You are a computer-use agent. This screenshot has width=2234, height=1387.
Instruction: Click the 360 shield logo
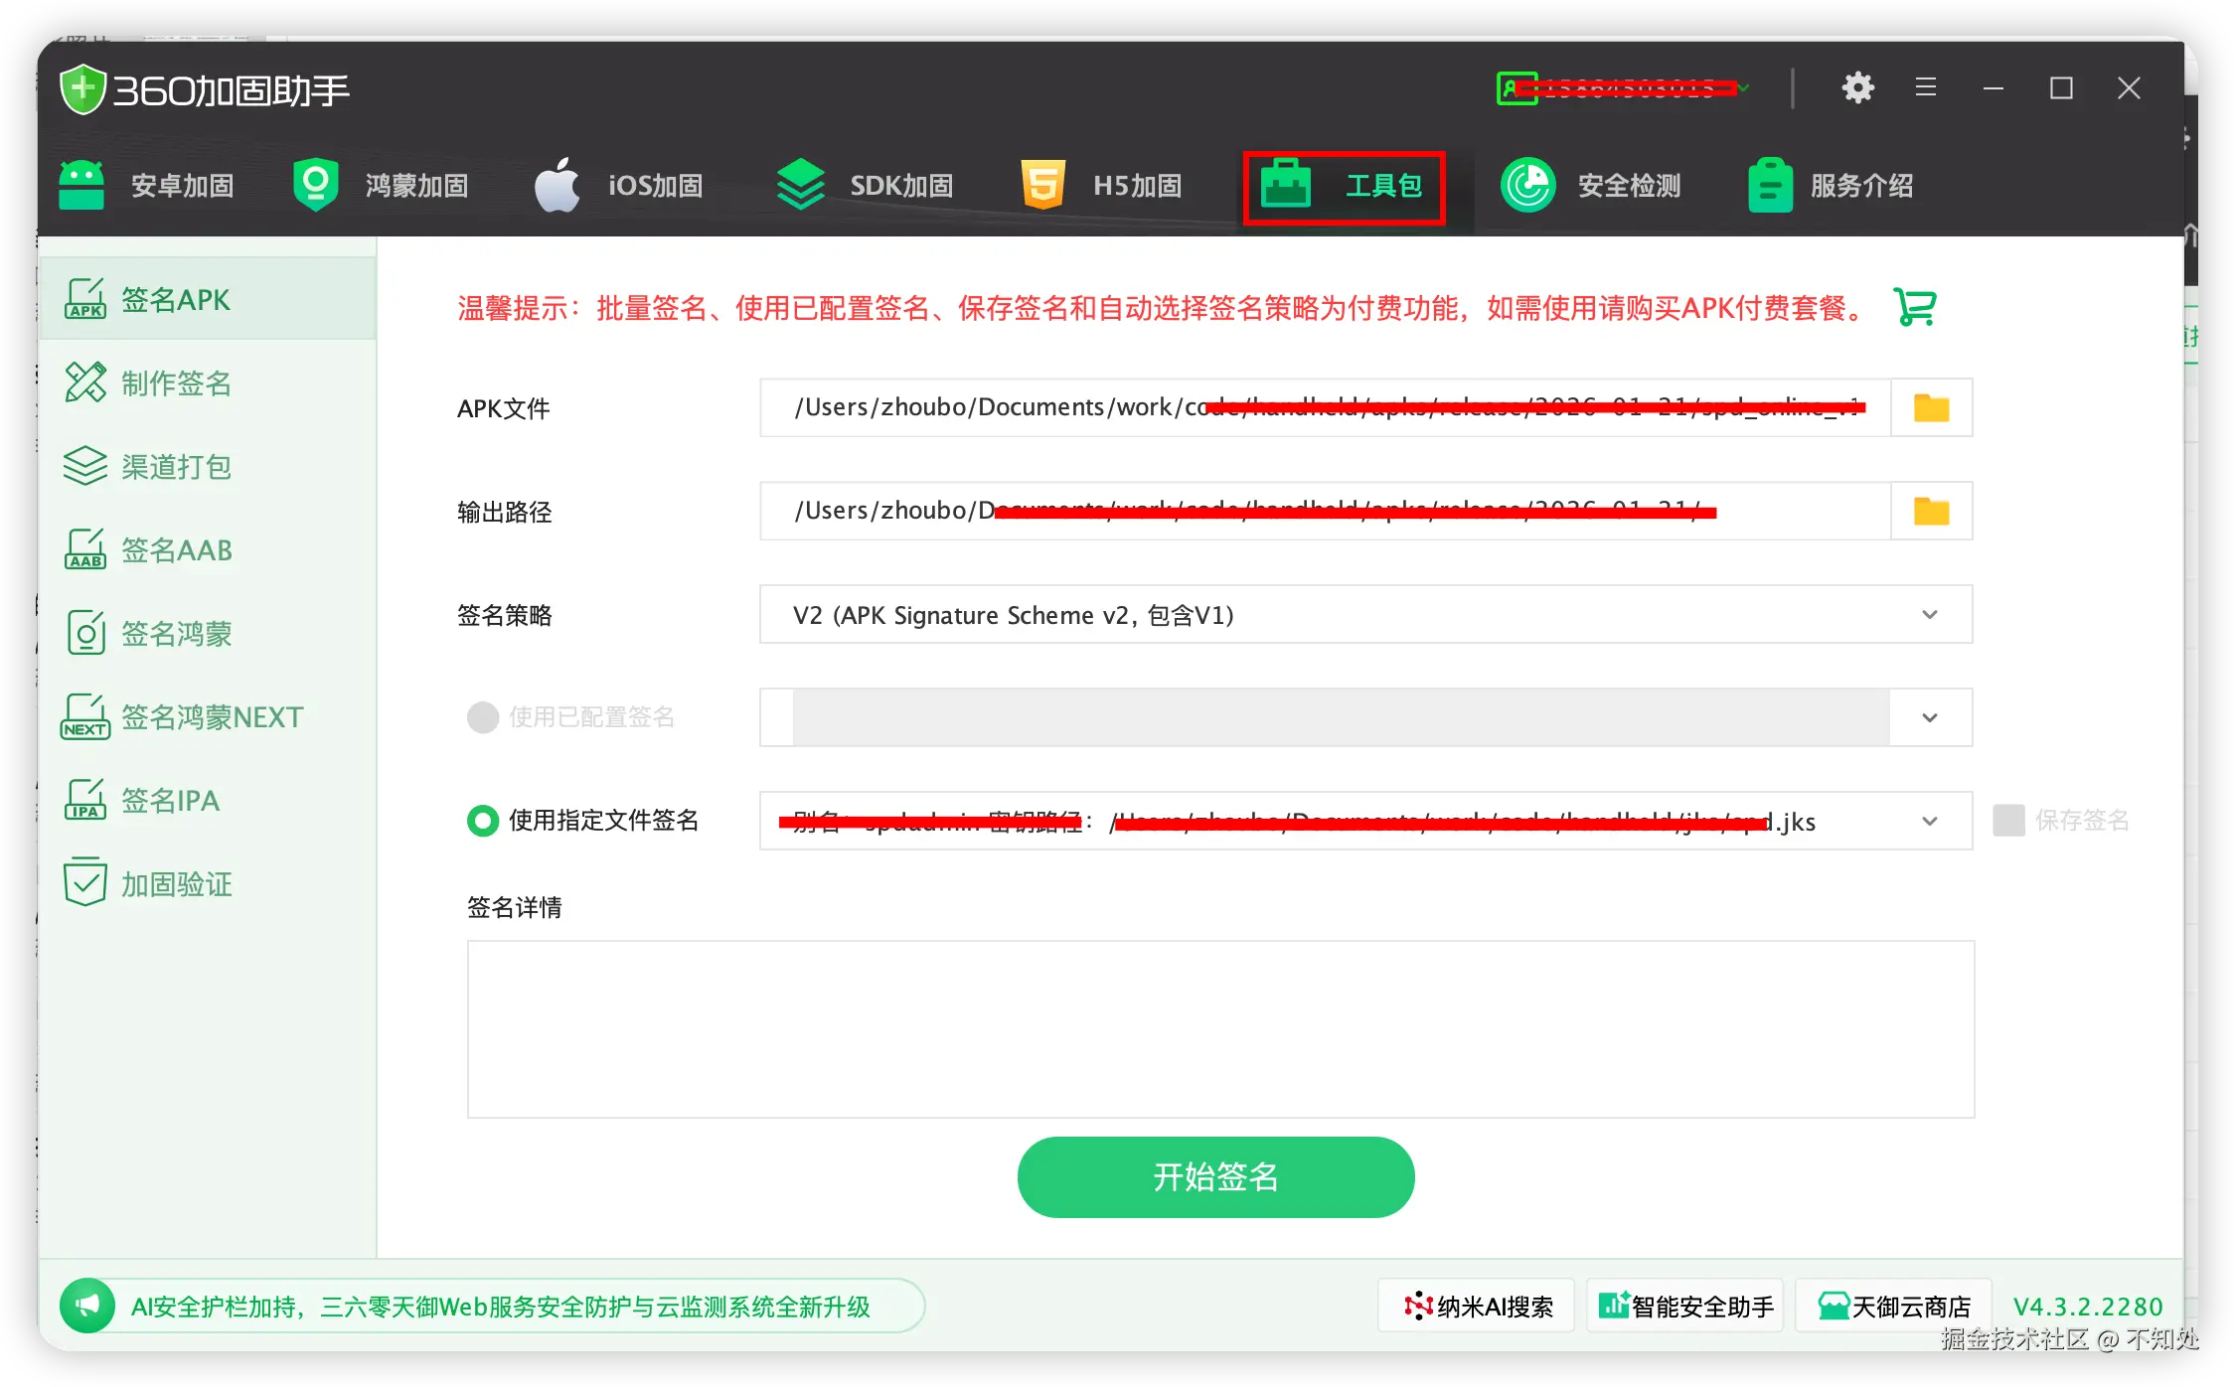click(82, 89)
